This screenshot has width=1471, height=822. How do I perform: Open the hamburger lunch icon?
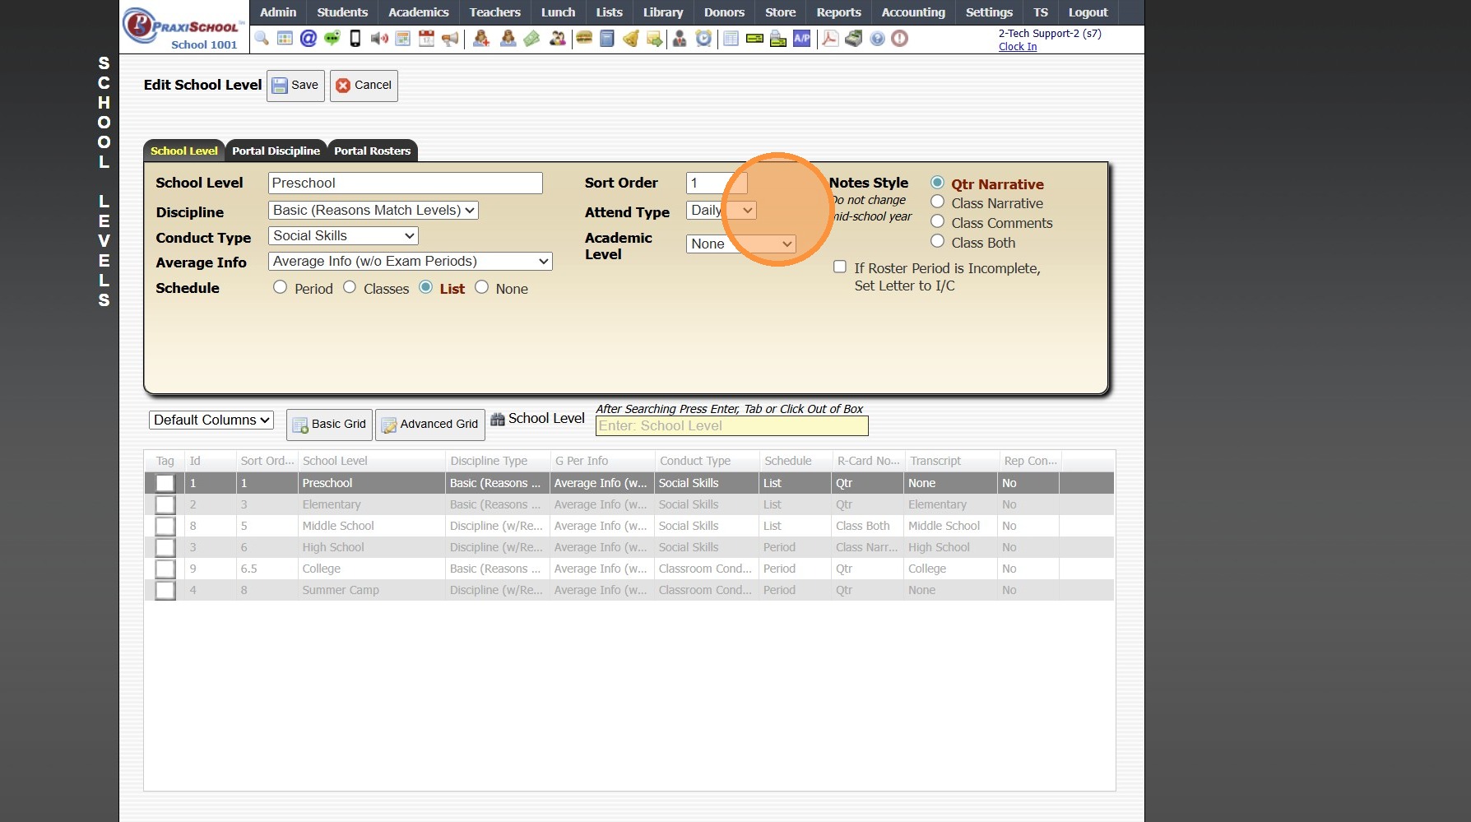click(584, 39)
